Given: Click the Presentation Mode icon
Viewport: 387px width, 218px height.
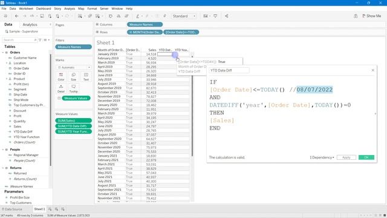Looking at the screenshot, I should pos(215,16).
